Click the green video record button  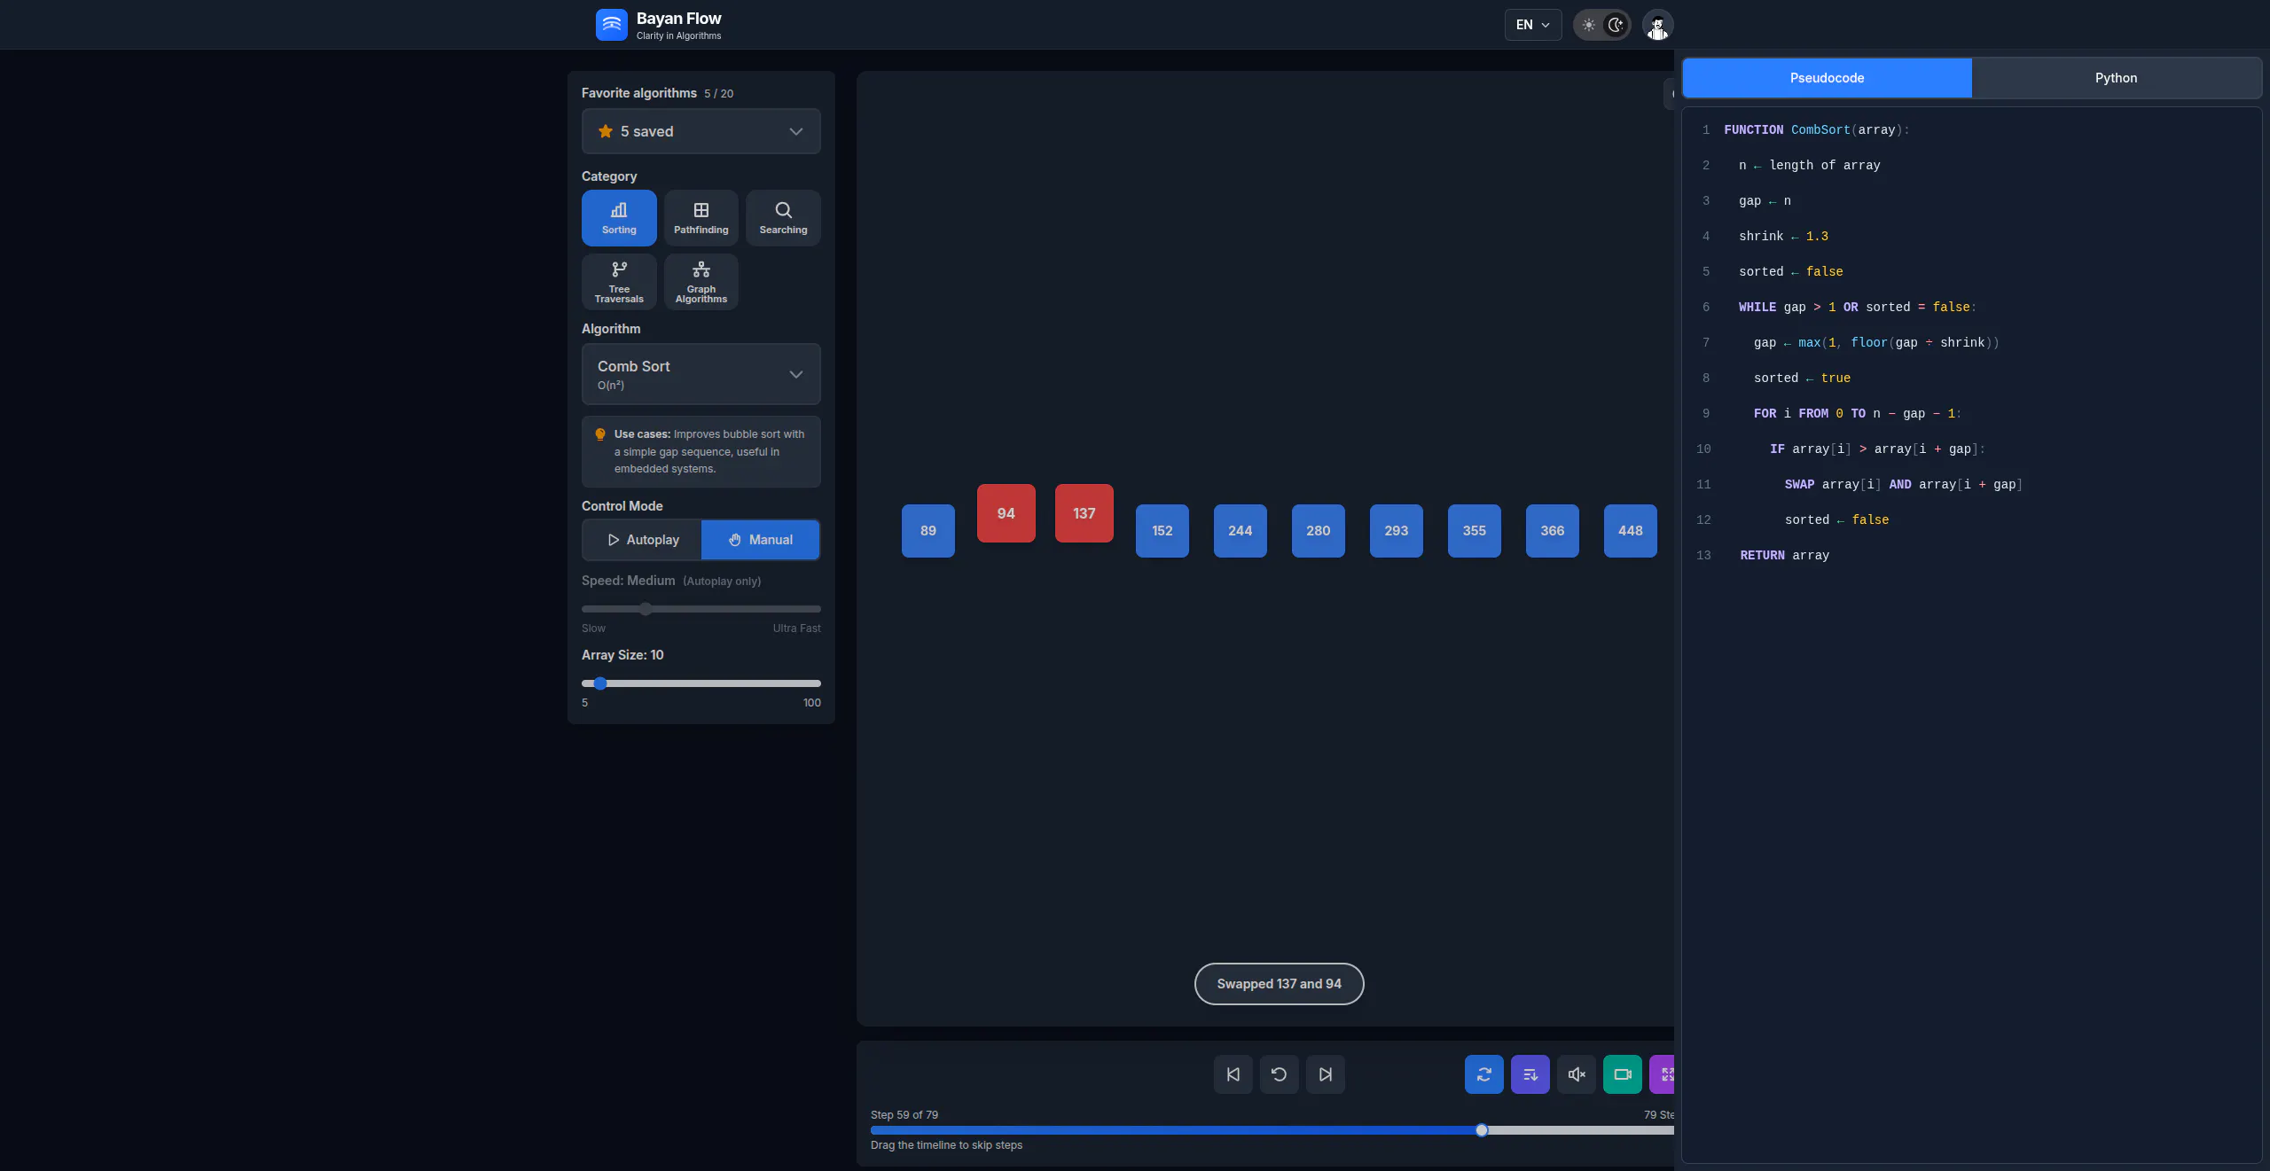click(1622, 1074)
